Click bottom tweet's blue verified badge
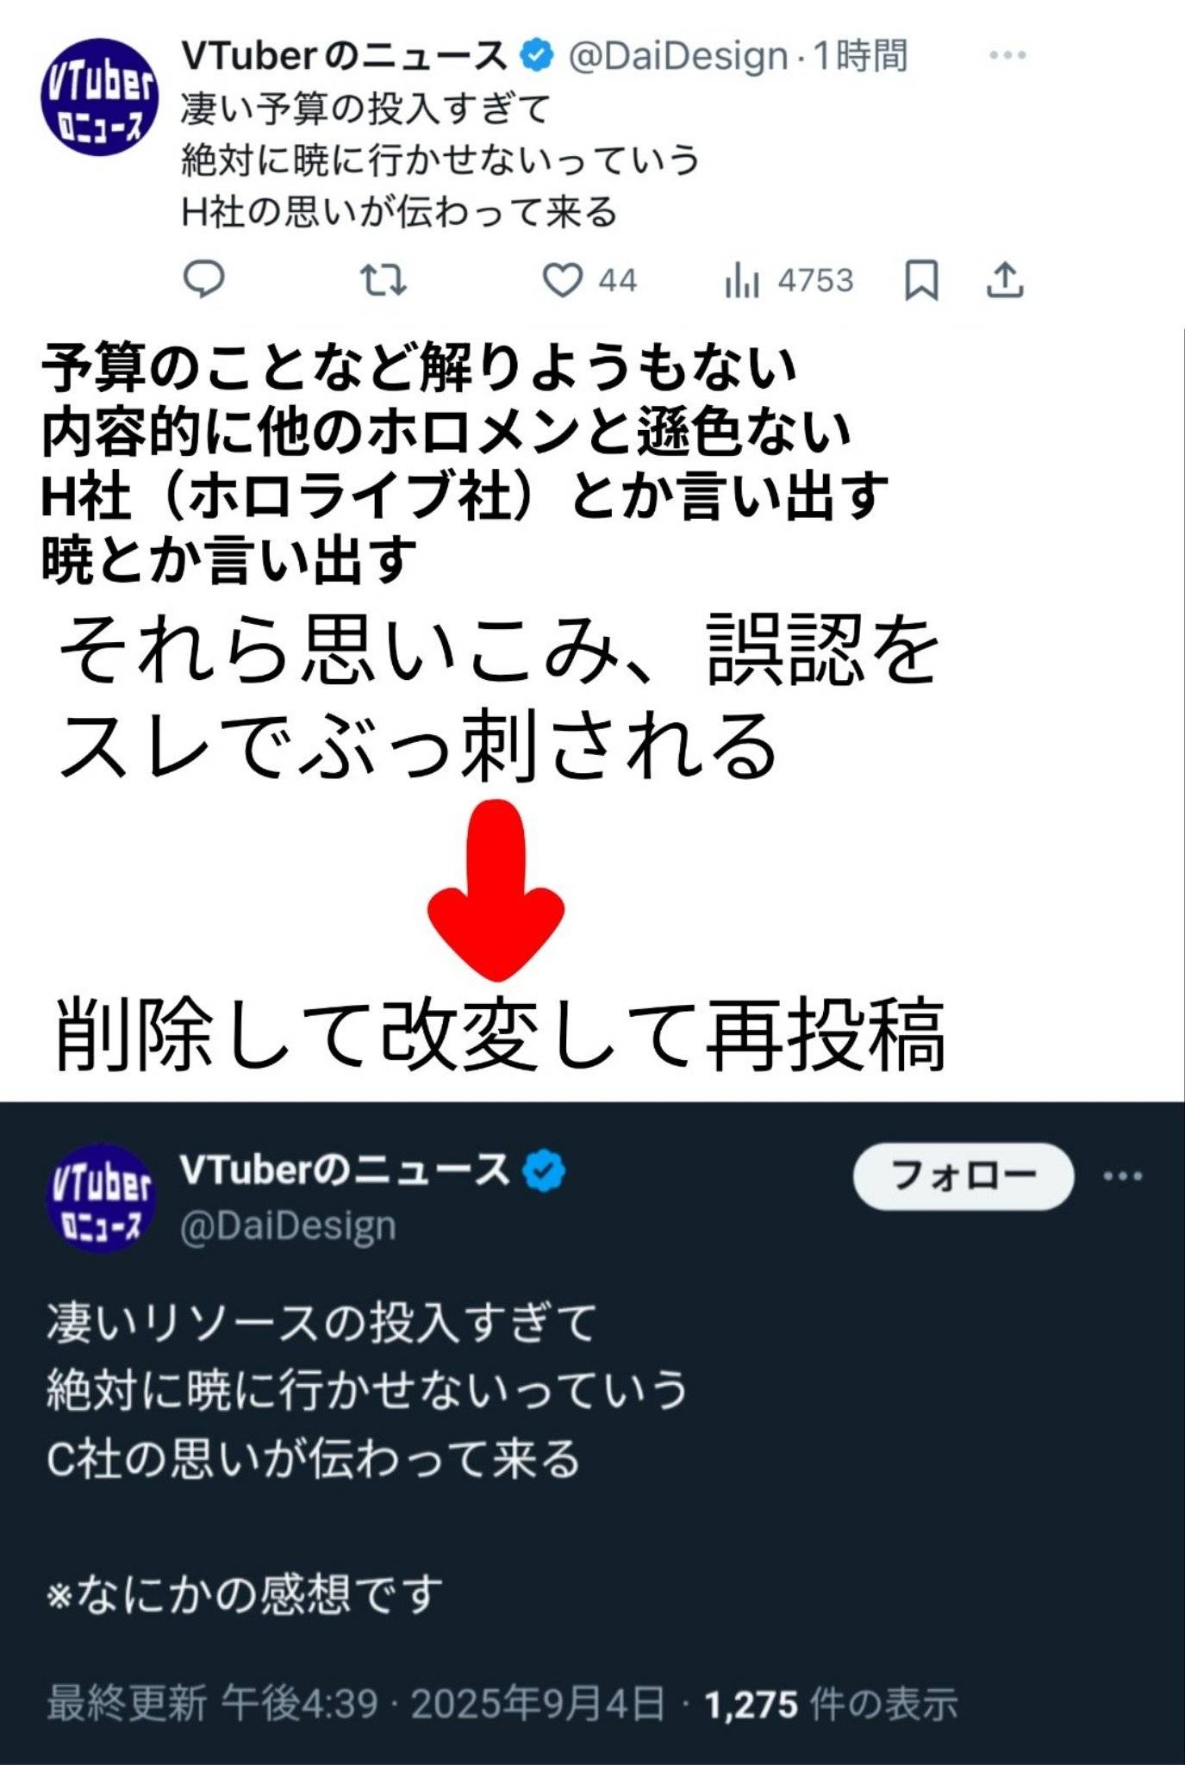1185x1765 pixels. coord(544,1171)
